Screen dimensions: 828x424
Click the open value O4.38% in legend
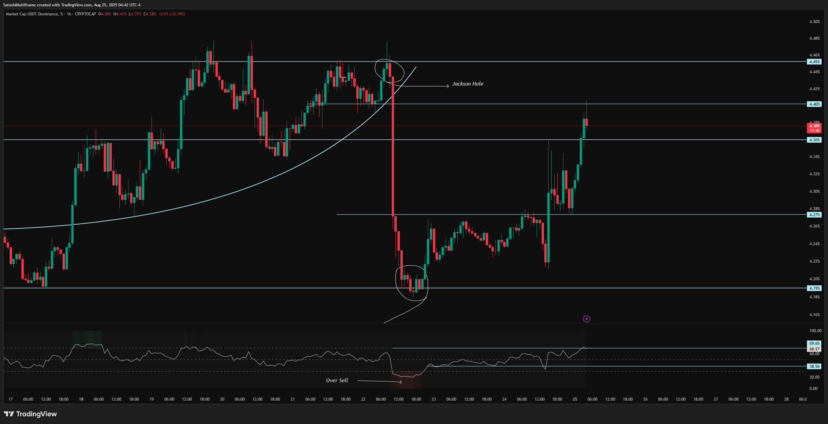pos(105,14)
